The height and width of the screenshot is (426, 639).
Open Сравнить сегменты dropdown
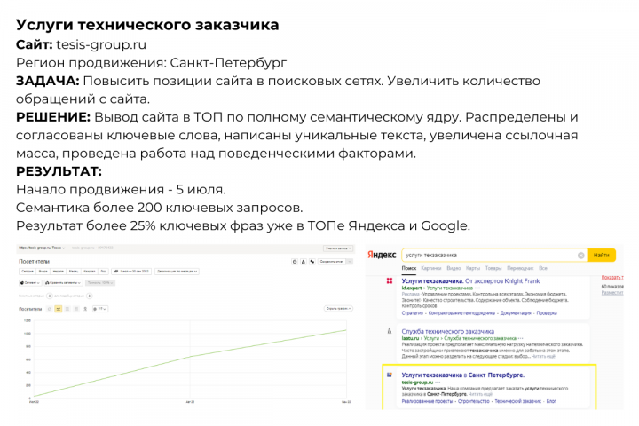tap(63, 282)
